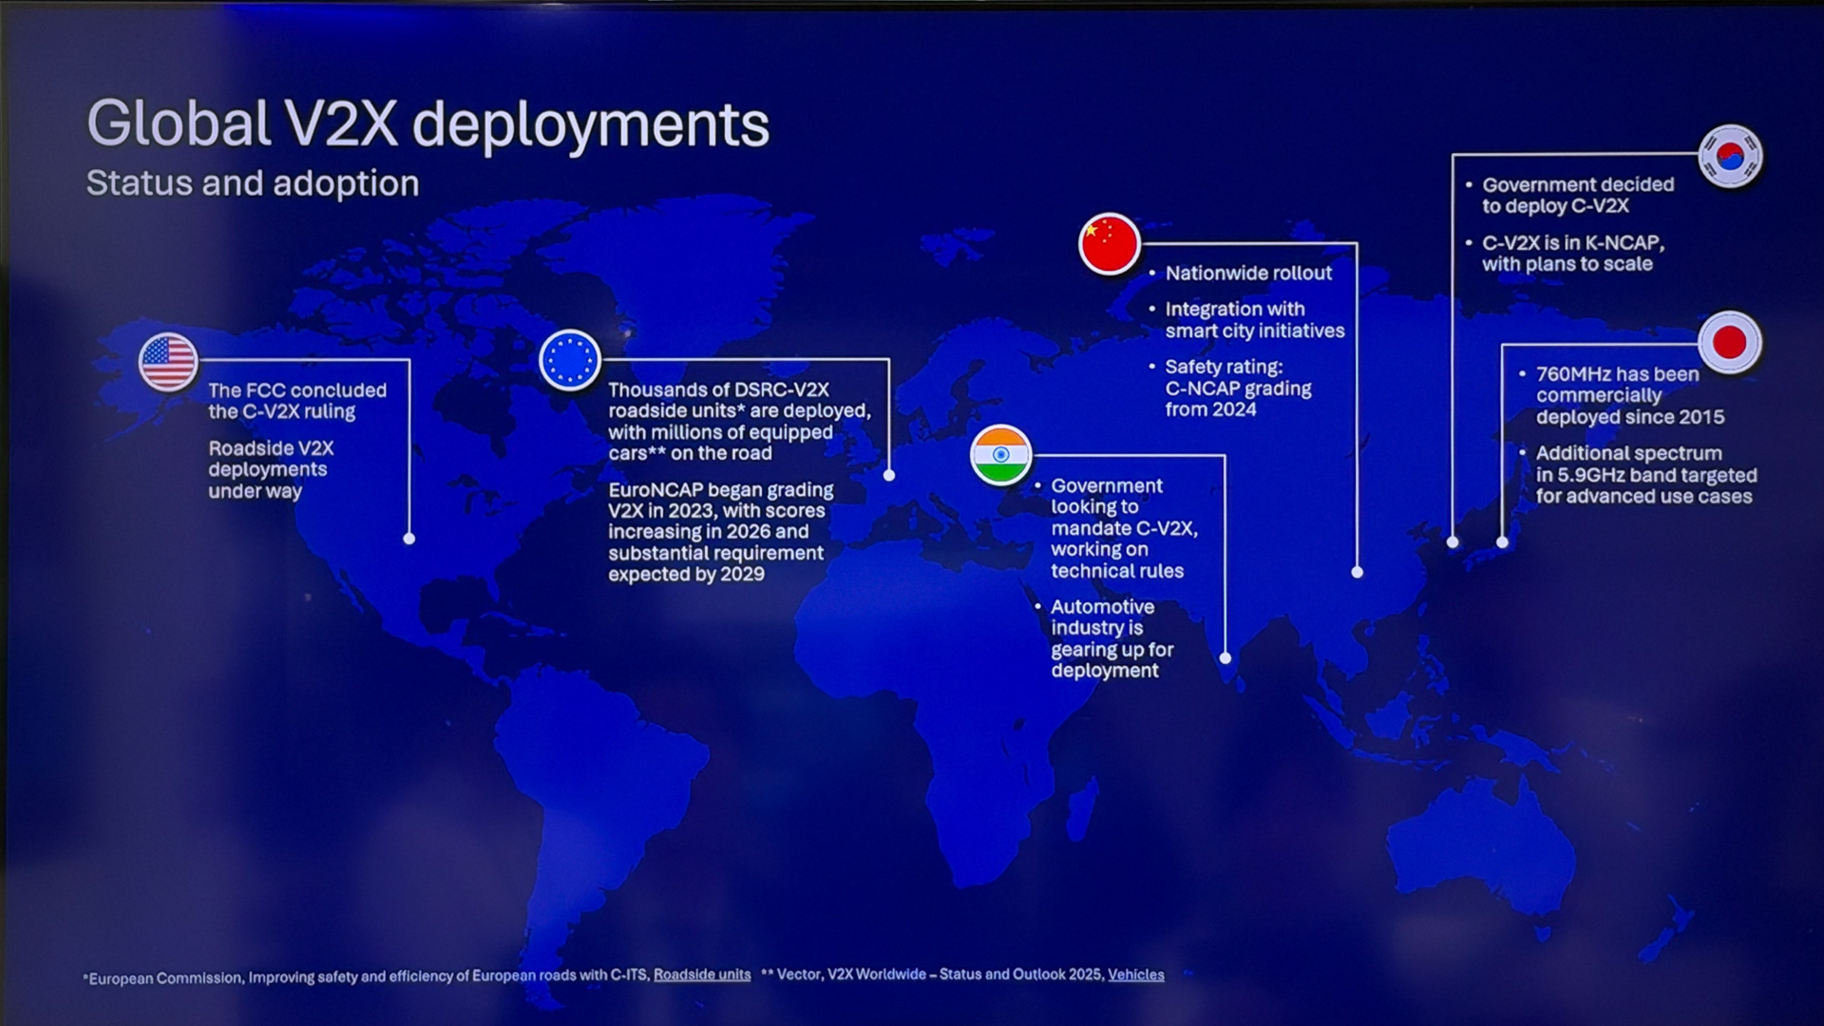Click the Japan callout marker dot
Image resolution: width=1824 pixels, height=1026 pixels.
tap(1502, 542)
